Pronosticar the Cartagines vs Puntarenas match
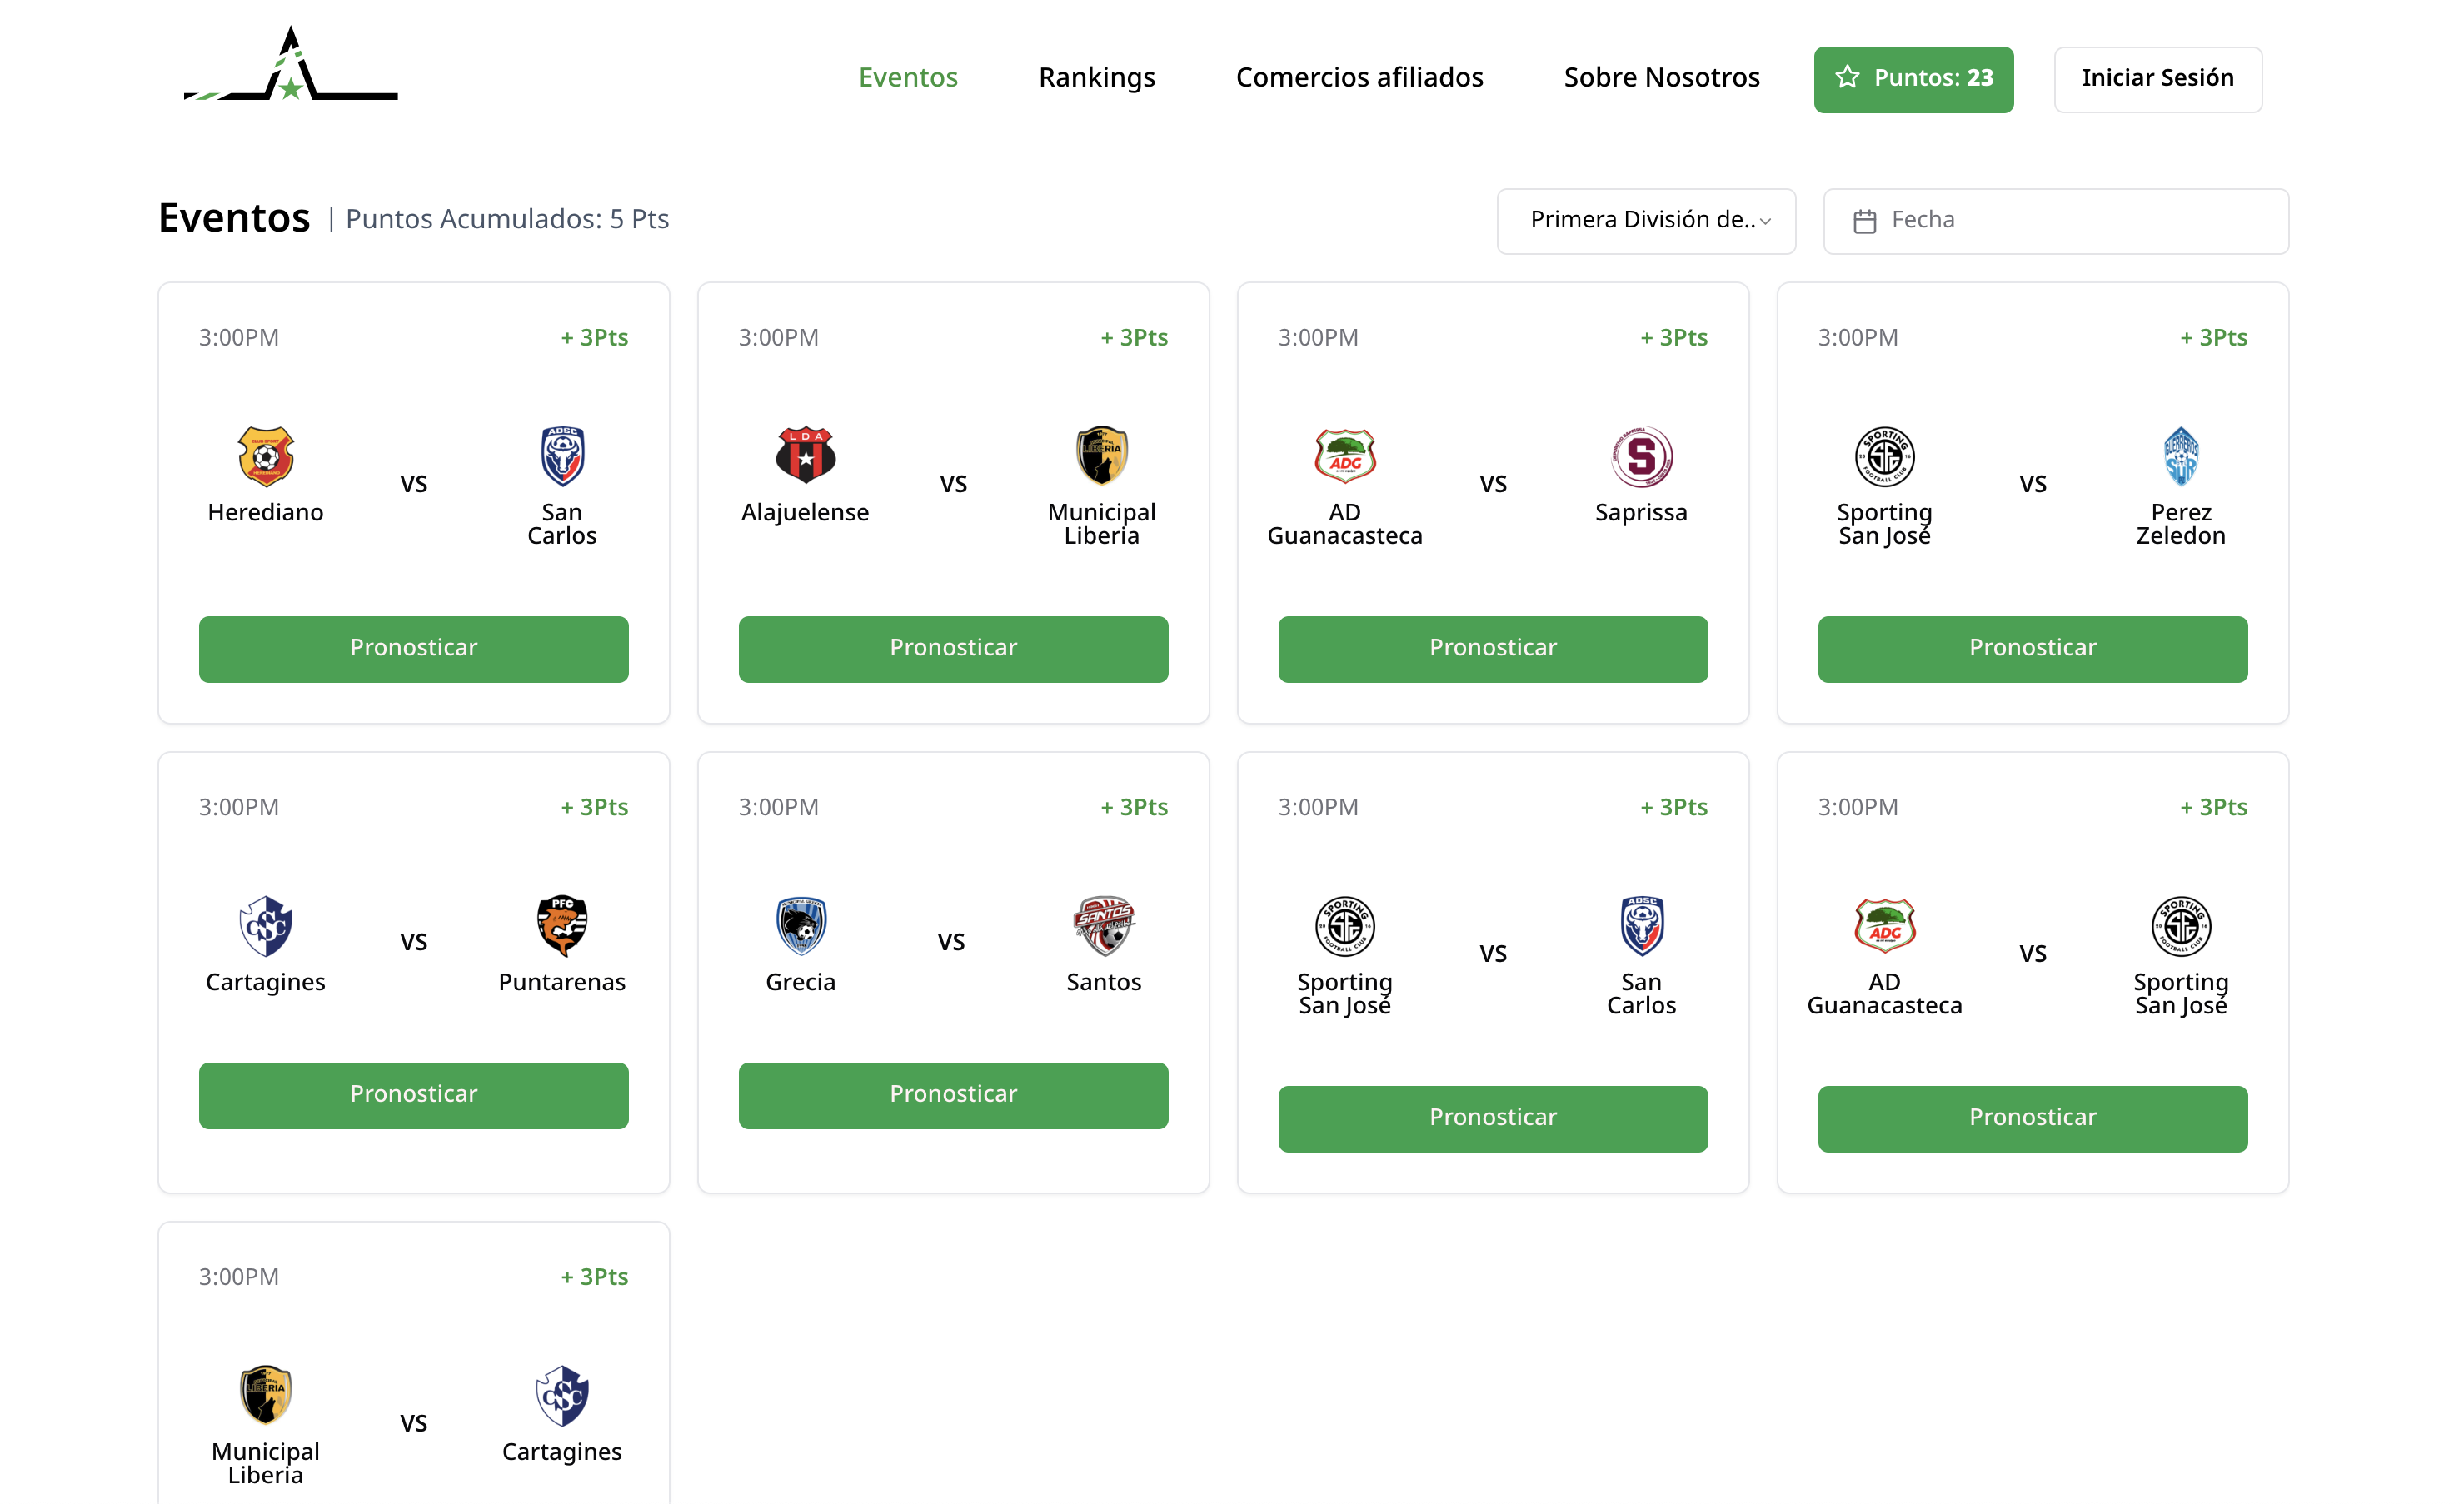2464x1504 pixels. [x=413, y=1095]
